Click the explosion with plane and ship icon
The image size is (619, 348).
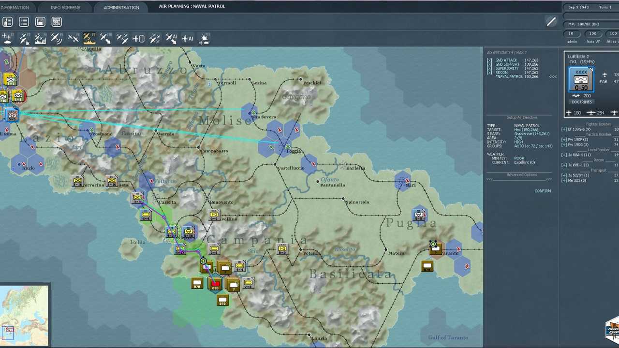click(204, 38)
